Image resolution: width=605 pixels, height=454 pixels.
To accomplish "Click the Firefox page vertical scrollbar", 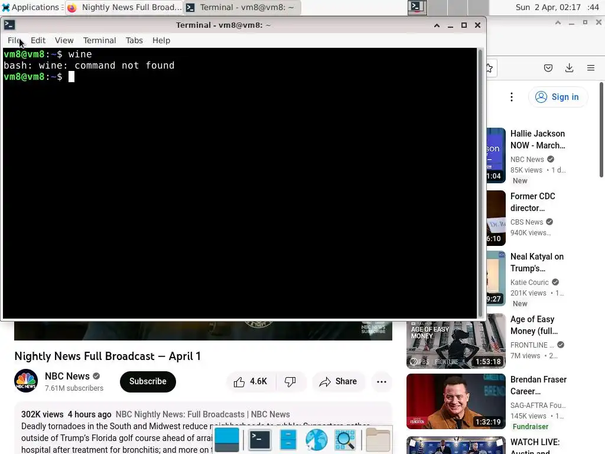I will click(x=601, y=129).
